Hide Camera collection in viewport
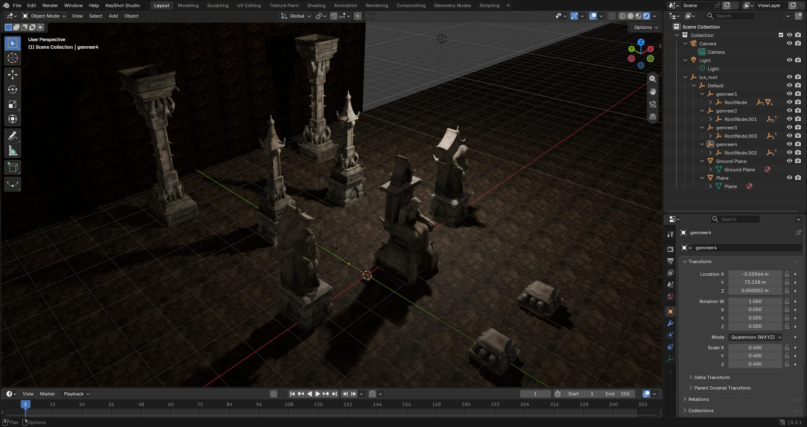 [x=789, y=43]
